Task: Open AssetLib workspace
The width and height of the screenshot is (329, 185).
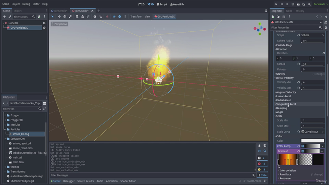Action: [177, 4]
